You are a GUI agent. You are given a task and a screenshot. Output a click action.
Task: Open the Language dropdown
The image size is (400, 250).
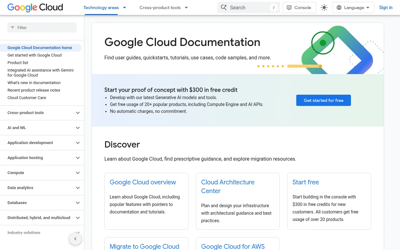[353, 7]
